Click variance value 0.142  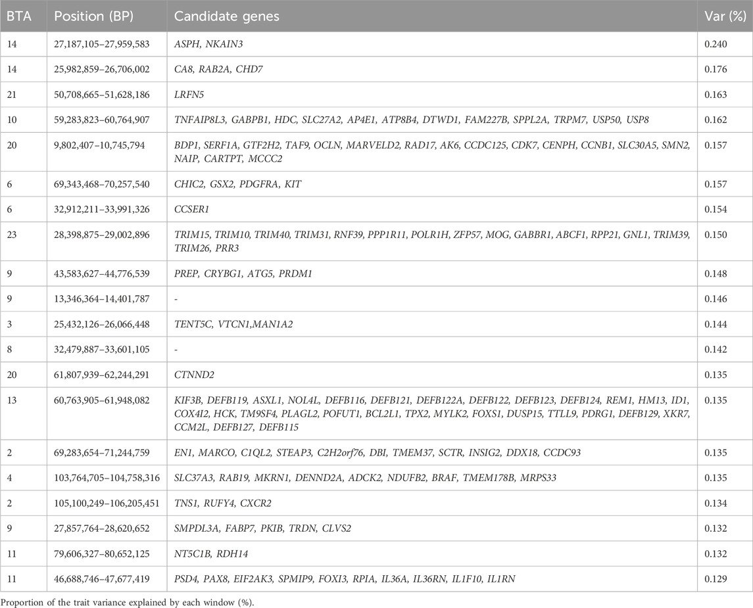tap(716, 349)
